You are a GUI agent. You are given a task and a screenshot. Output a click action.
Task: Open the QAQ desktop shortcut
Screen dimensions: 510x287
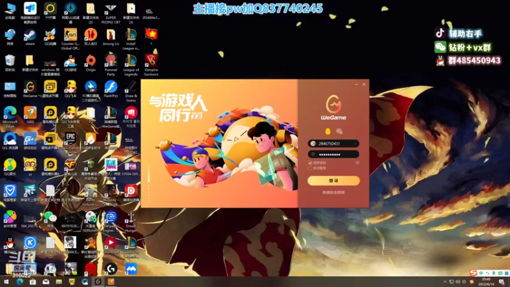coord(30,115)
